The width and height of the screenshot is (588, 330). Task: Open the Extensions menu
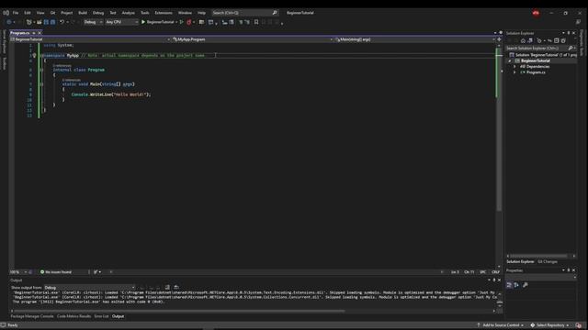[164, 13]
